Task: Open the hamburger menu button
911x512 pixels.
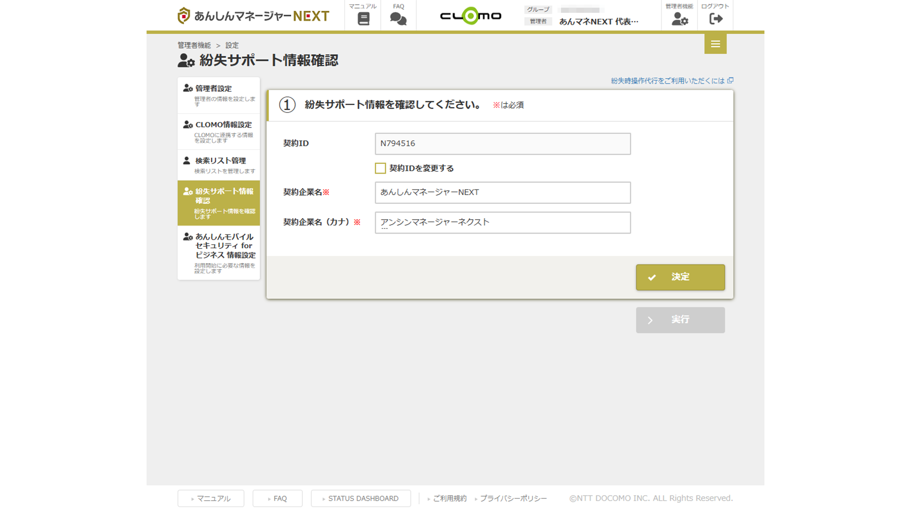Action: (x=715, y=44)
